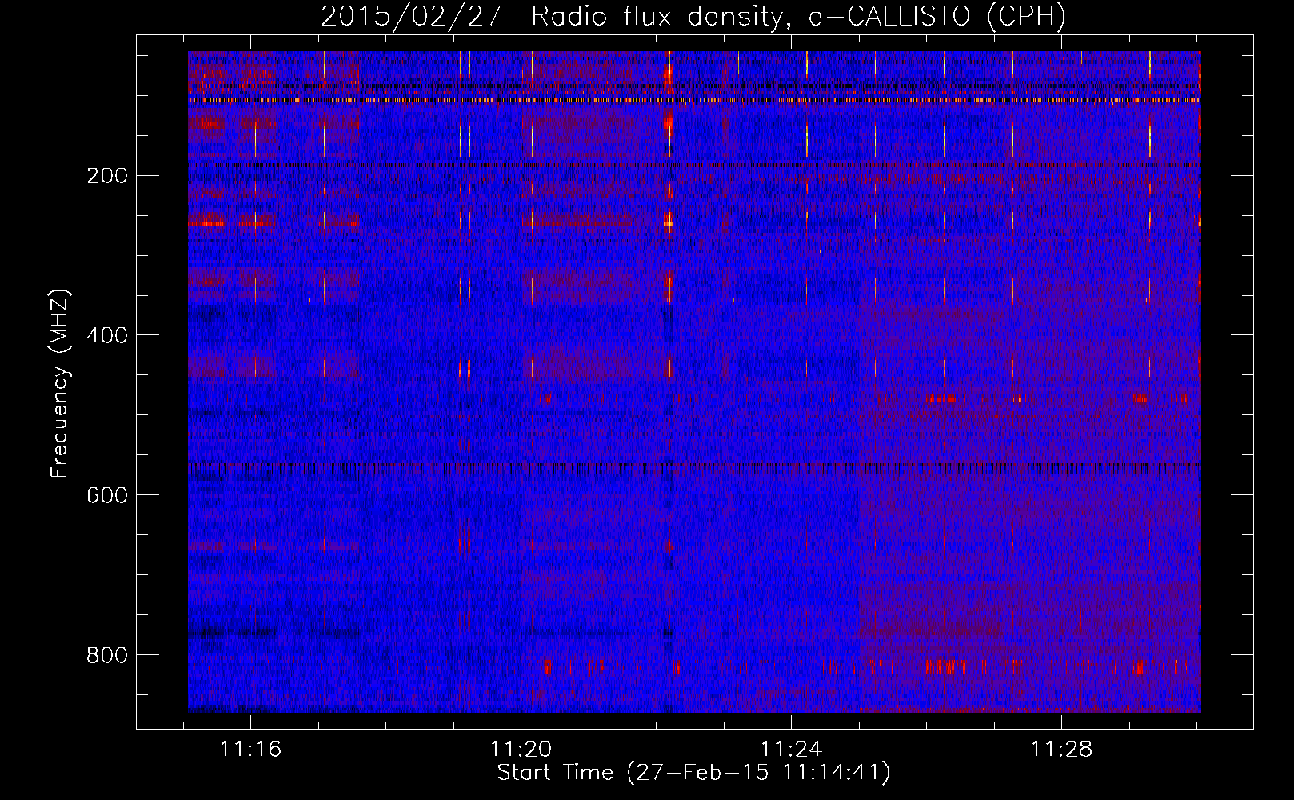Click the 11:16 time tick label
Image resolution: width=1294 pixels, height=800 pixels.
pos(251,750)
